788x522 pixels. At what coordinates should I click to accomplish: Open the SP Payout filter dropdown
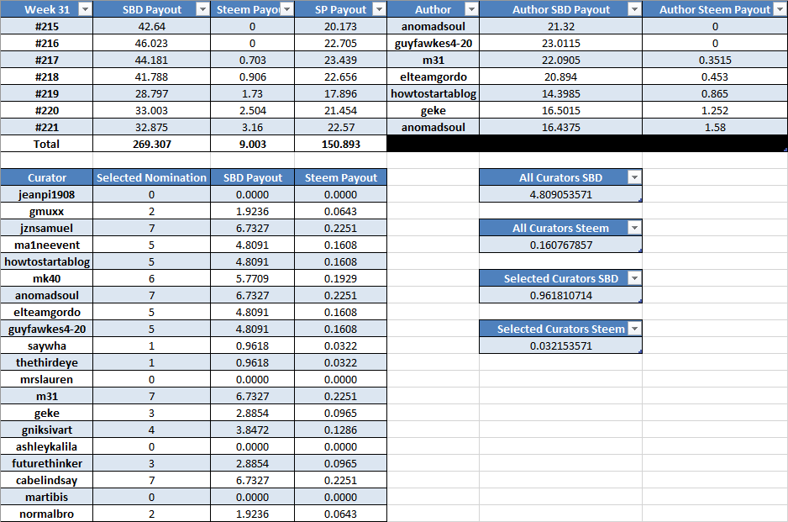point(380,9)
